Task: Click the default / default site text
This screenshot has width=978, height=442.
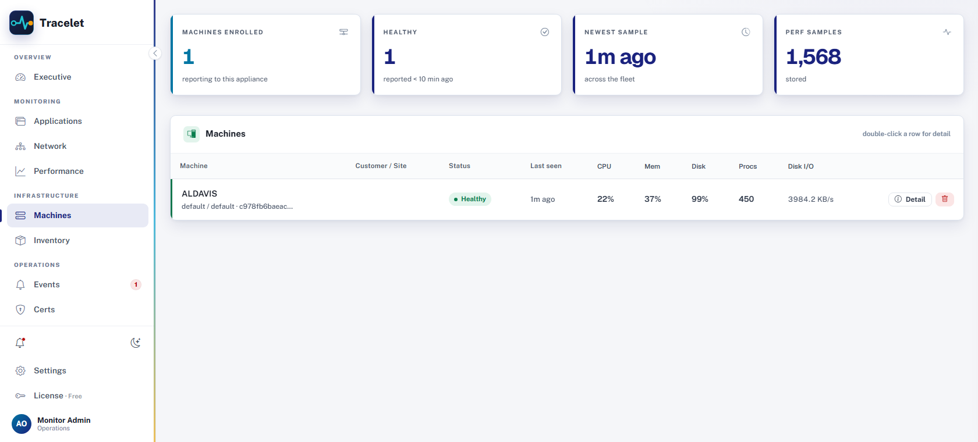Action: point(208,206)
